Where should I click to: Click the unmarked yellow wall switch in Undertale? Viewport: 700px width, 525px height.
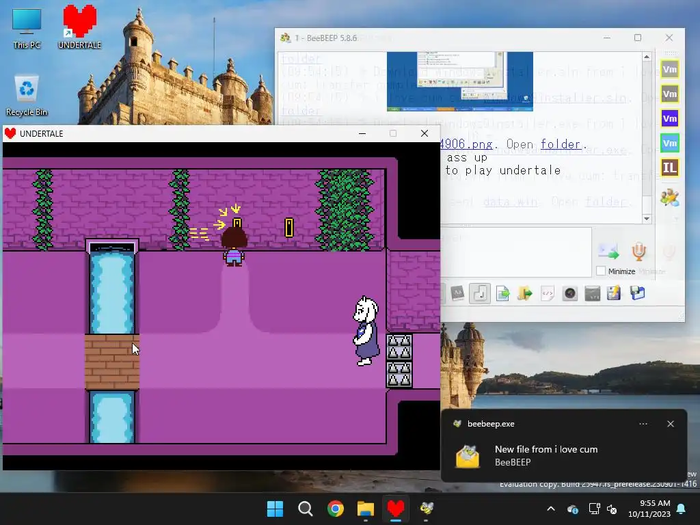click(289, 228)
